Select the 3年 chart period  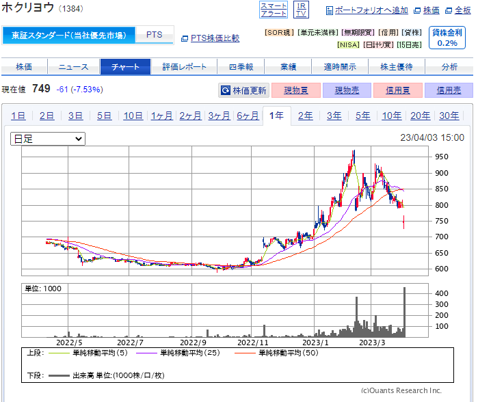pyautogui.click(x=334, y=116)
